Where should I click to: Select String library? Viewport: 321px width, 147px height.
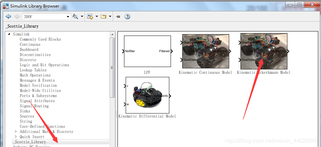[x=26, y=121]
